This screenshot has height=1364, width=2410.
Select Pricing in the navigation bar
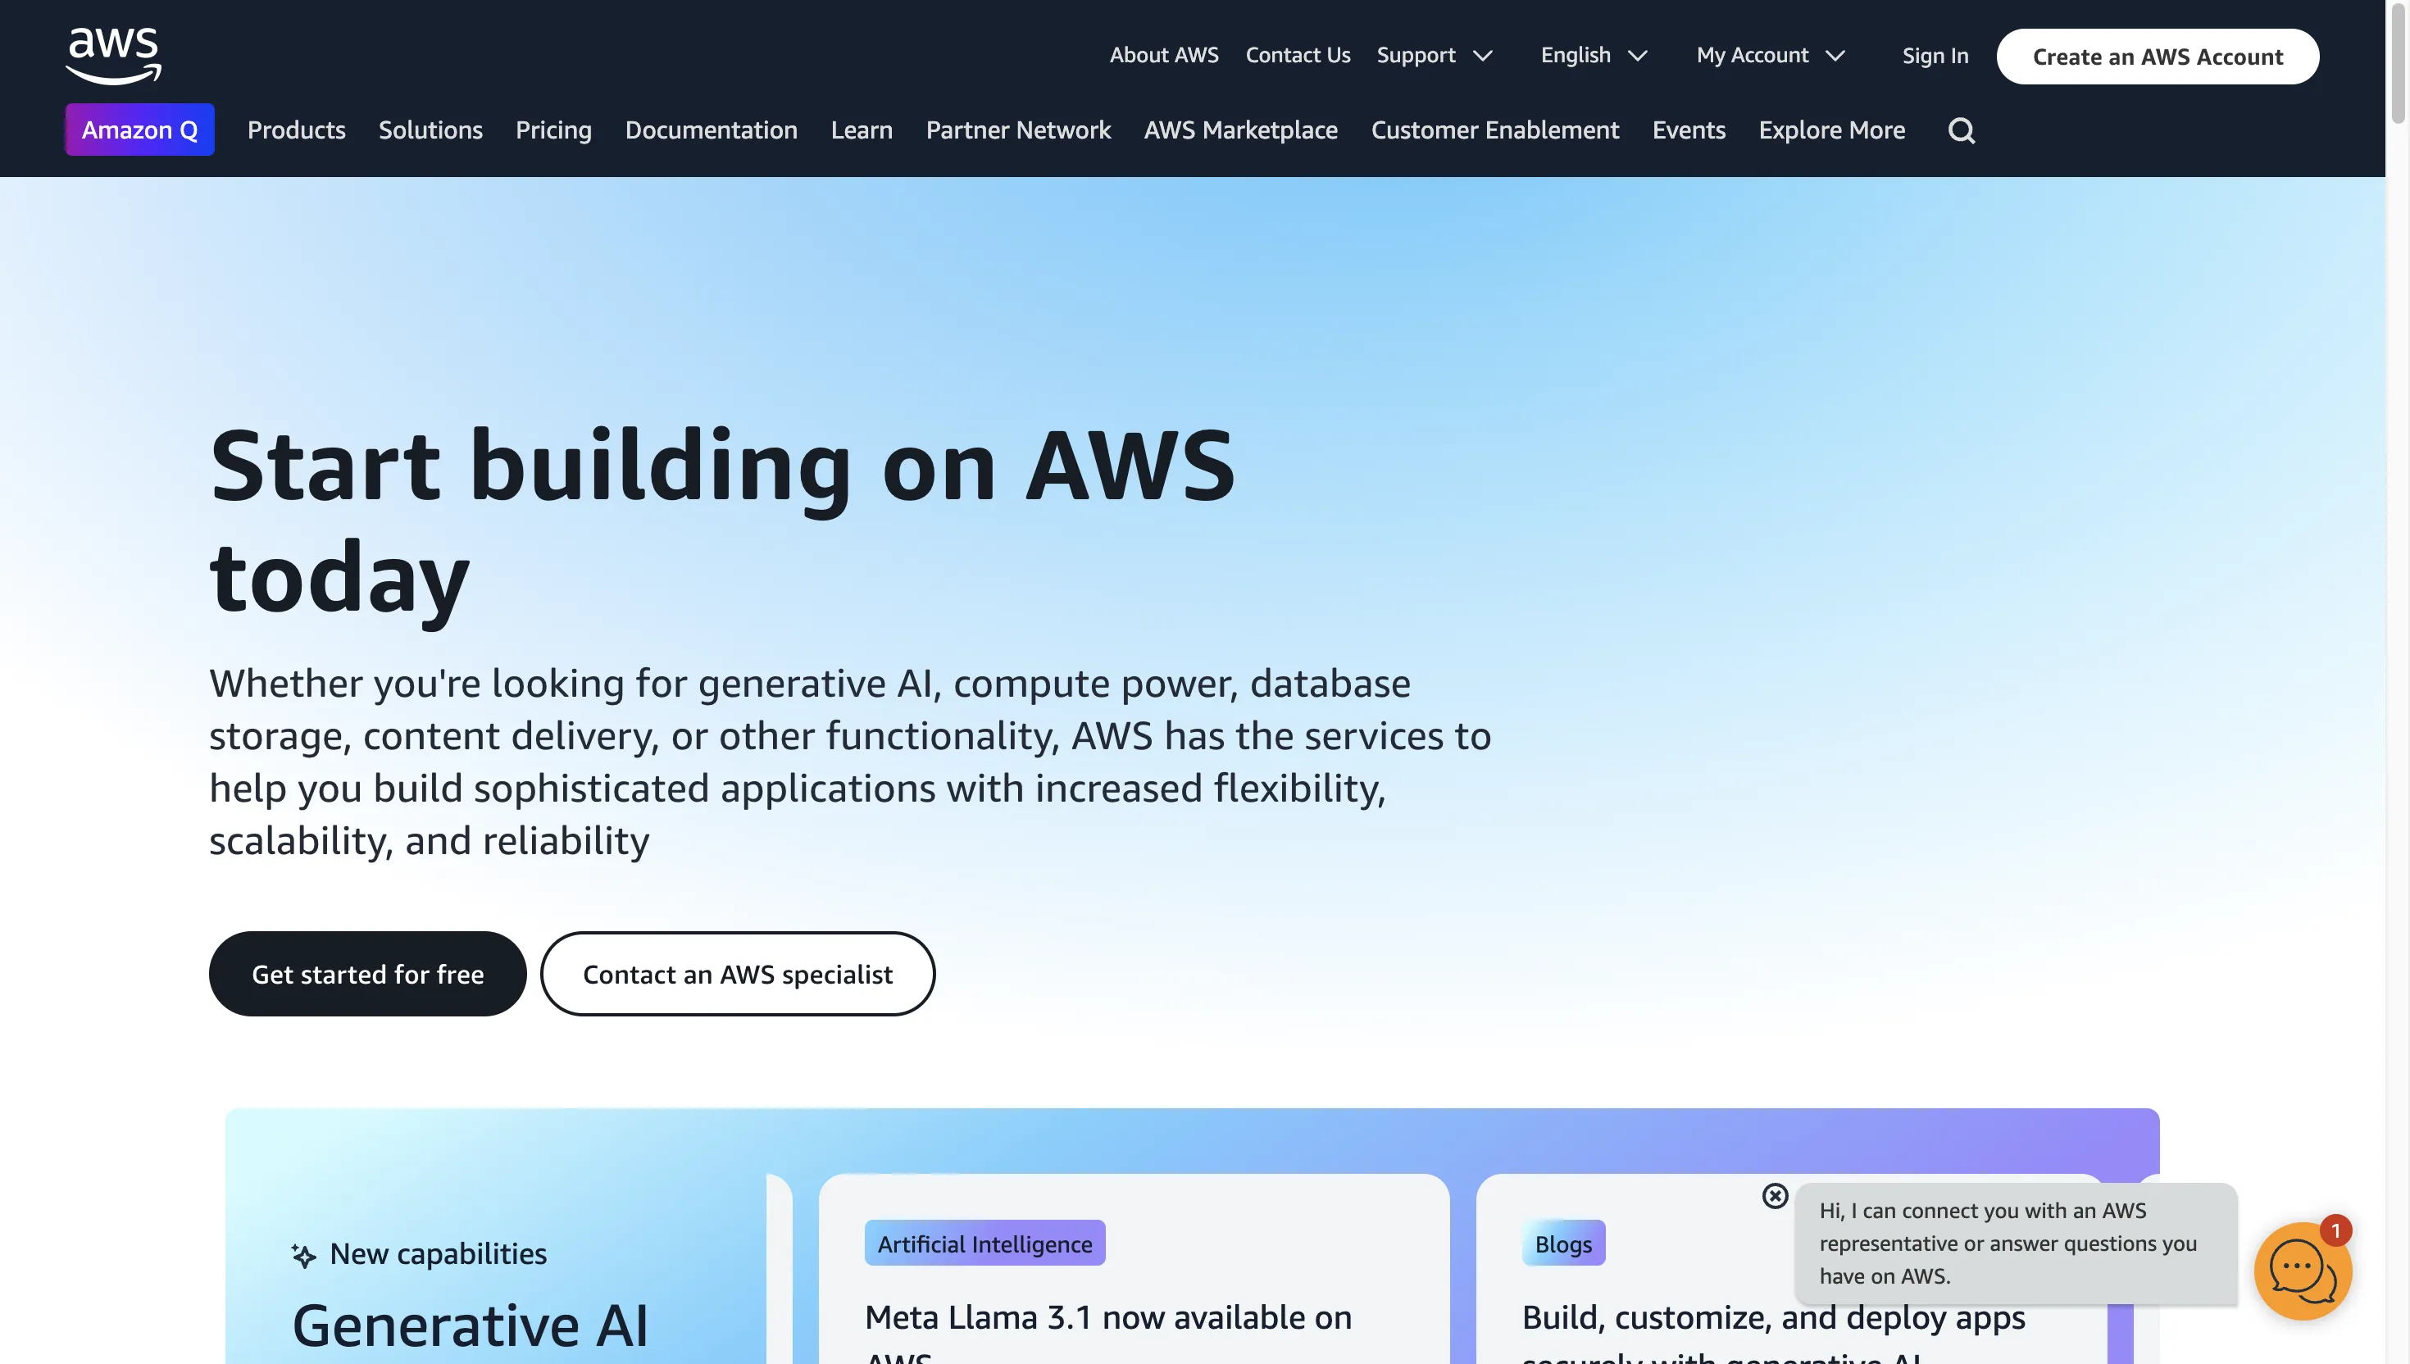(x=553, y=130)
